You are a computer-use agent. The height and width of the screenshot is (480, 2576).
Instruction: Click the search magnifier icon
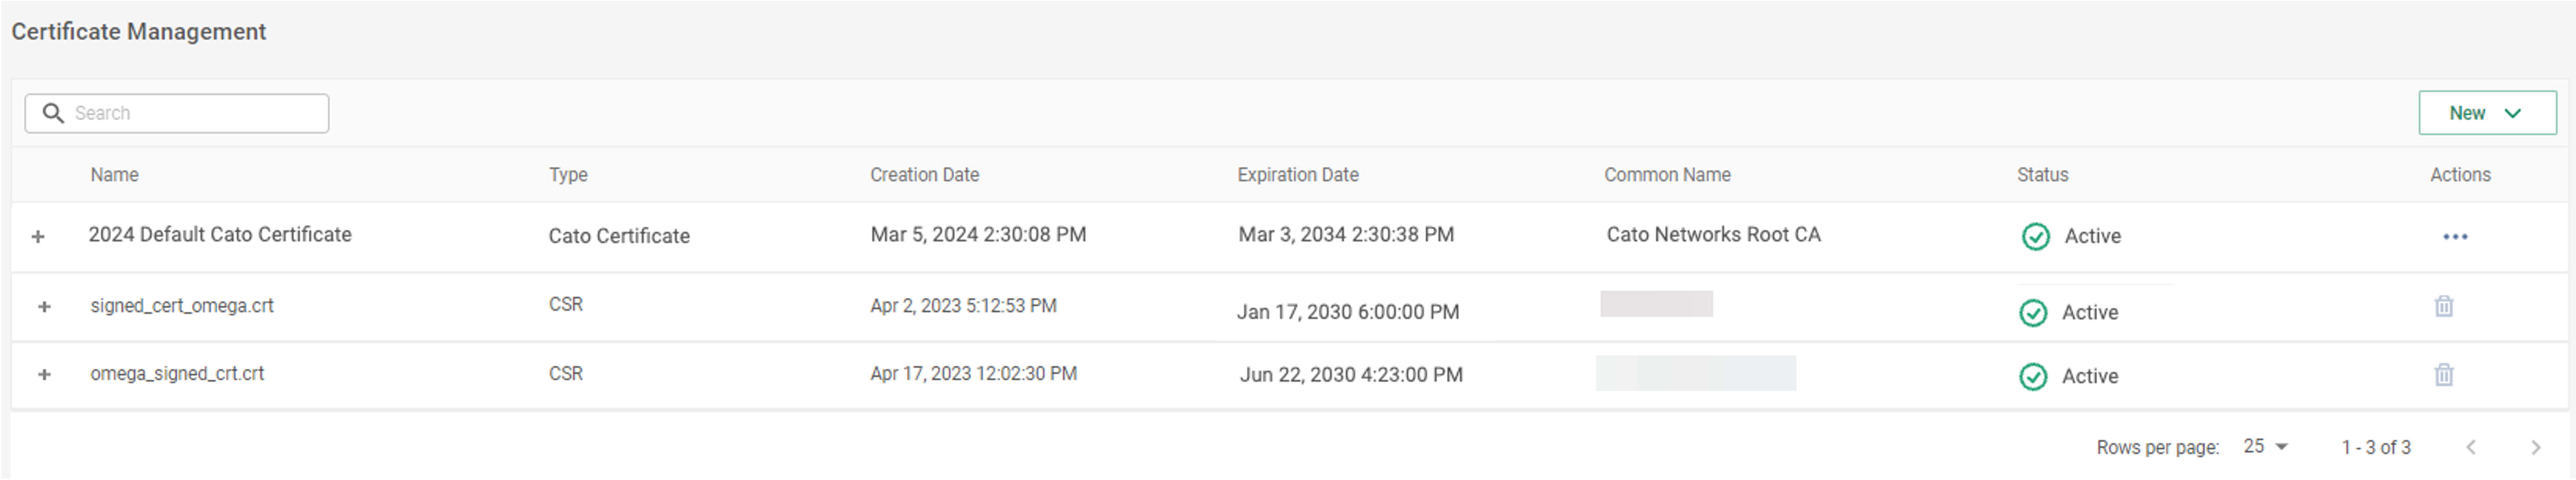(53, 113)
